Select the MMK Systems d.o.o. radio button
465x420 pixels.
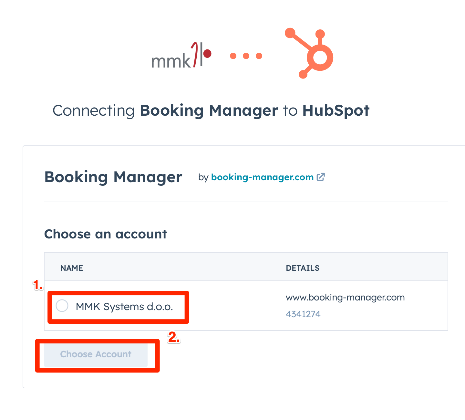tap(62, 306)
